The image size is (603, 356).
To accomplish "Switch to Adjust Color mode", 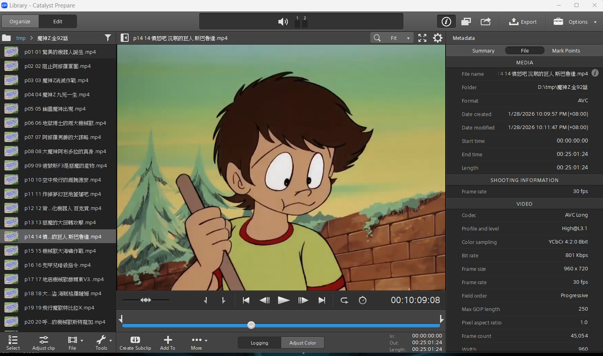I will [303, 343].
